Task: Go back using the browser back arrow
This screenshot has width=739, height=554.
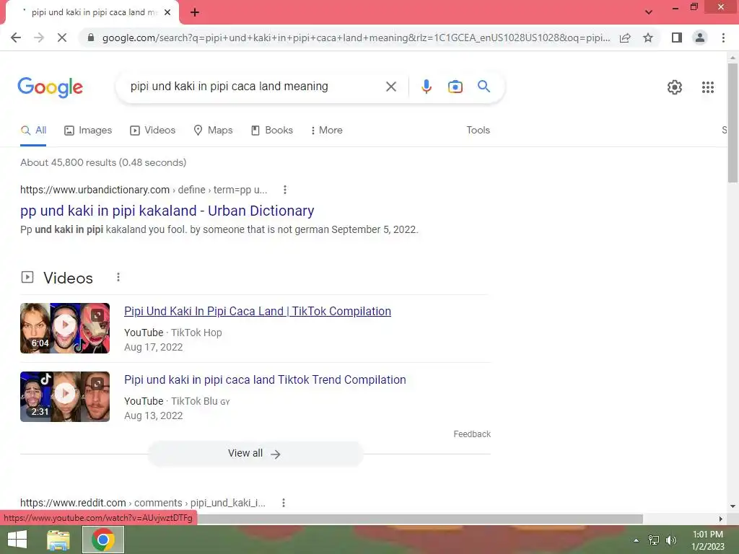Action: (x=16, y=38)
